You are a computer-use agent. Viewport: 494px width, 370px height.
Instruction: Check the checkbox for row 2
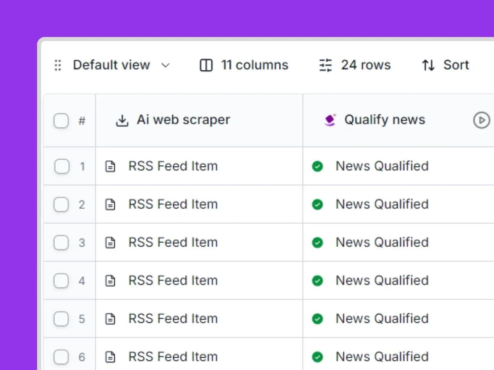pyautogui.click(x=61, y=204)
